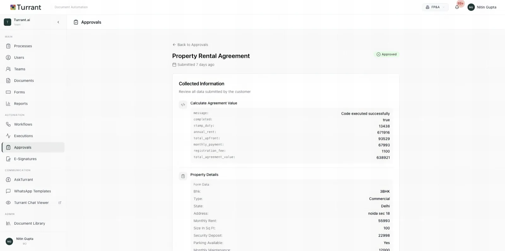The width and height of the screenshot is (505, 251).
Task: Go to Workflows page
Action: 33,124
